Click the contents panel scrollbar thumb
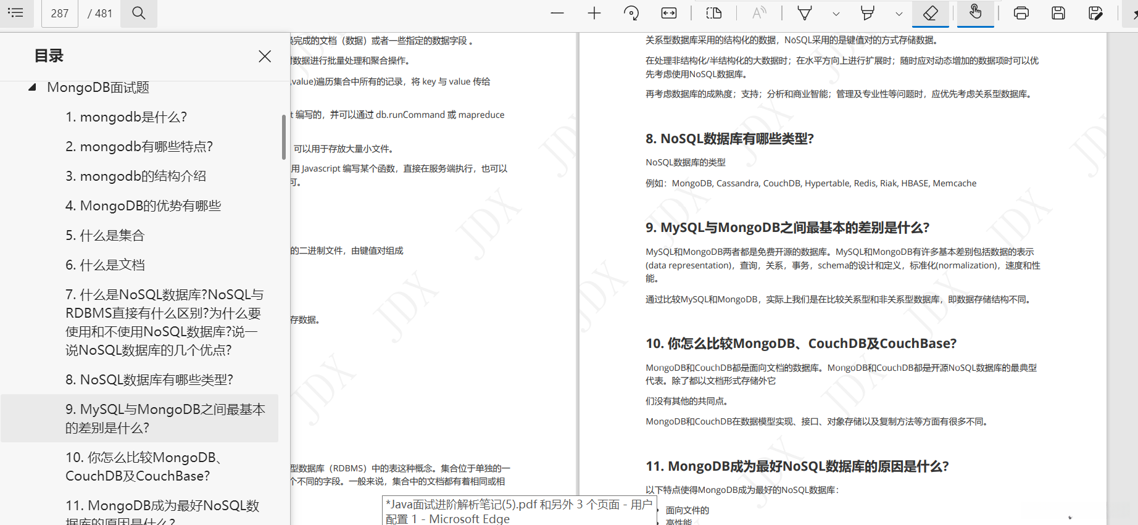The height and width of the screenshot is (525, 1138). tap(284, 137)
